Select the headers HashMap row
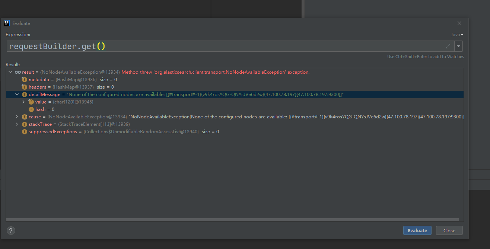The image size is (490, 249). coord(235,87)
